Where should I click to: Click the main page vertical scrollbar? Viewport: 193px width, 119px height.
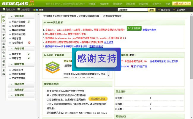click(191, 47)
